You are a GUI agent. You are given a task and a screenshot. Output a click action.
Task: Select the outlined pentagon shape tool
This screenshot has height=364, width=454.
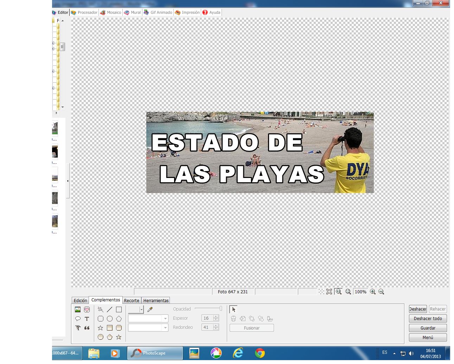pos(119,319)
